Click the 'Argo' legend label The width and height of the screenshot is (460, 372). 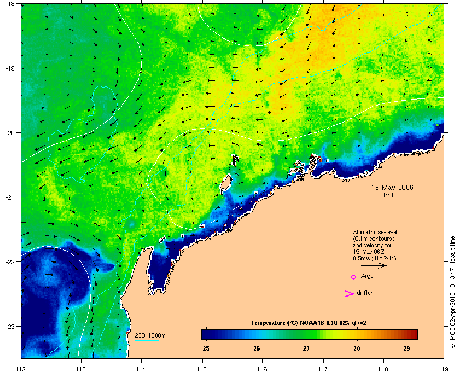tap(367, 276)
